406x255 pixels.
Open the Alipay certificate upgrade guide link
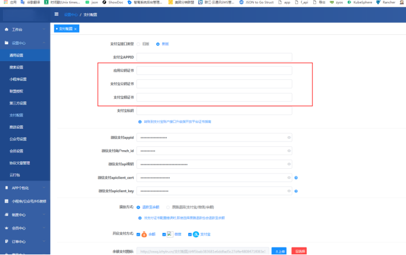point(177,122)
